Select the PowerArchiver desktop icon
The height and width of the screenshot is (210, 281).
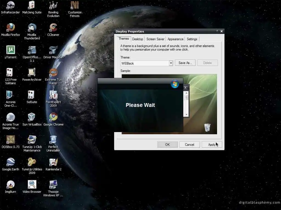coord(32,75)
